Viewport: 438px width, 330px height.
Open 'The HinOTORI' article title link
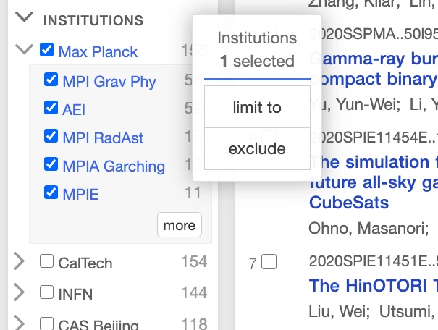click(x=373, y=285)
